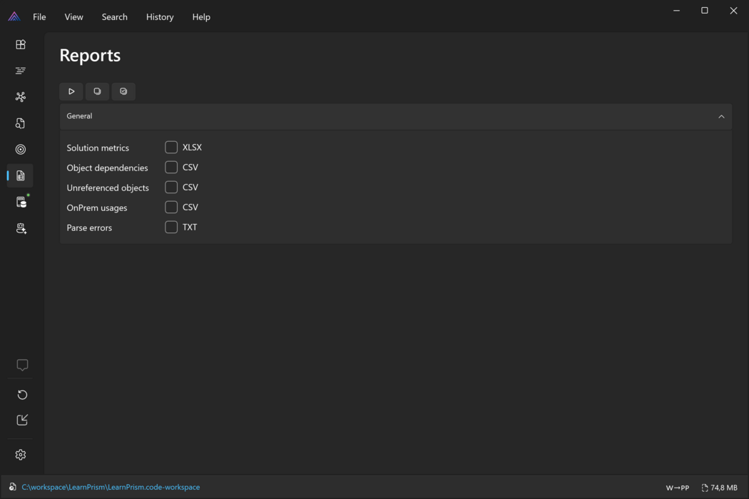This screenshot has height=499, width=749.
Task: Open the Search menu
Action: 115,16
